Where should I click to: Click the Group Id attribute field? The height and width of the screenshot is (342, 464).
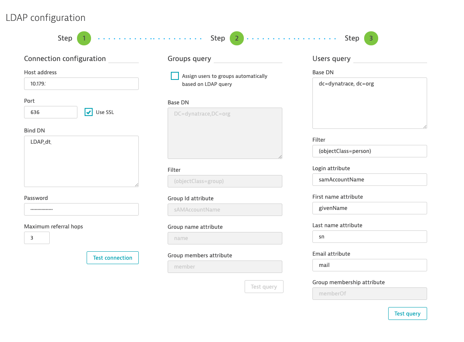pyautogui.click(x=225, y=210)
